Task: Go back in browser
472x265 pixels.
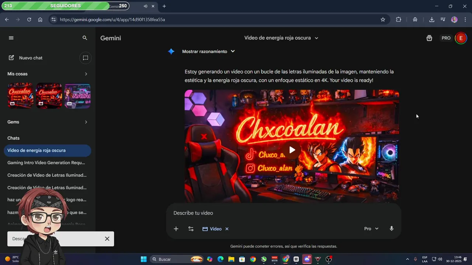Action: [x=7, y=20]
